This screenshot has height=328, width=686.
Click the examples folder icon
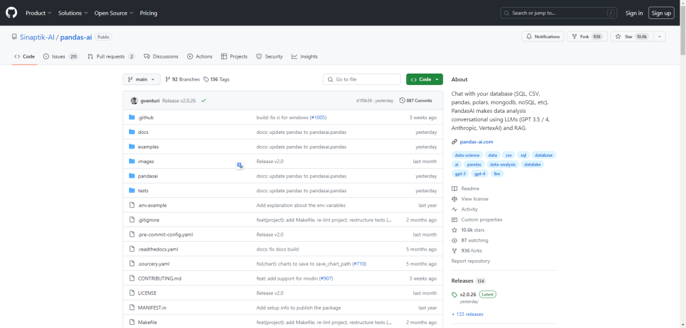(132, 147)
